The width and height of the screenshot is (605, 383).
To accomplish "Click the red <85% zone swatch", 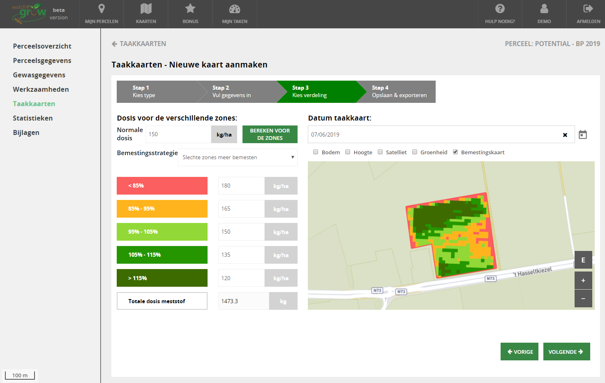I will click(x=162, y=186).
